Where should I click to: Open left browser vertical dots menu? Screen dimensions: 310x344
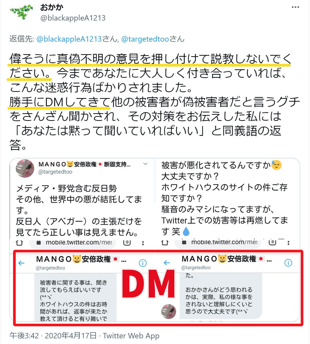click(x=143, y=243)
